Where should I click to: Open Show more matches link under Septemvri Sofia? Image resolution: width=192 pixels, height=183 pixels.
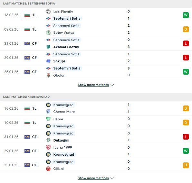[x=93, y=85]
